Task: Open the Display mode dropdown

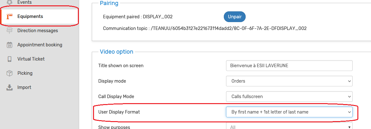Action: click(289, 81)
